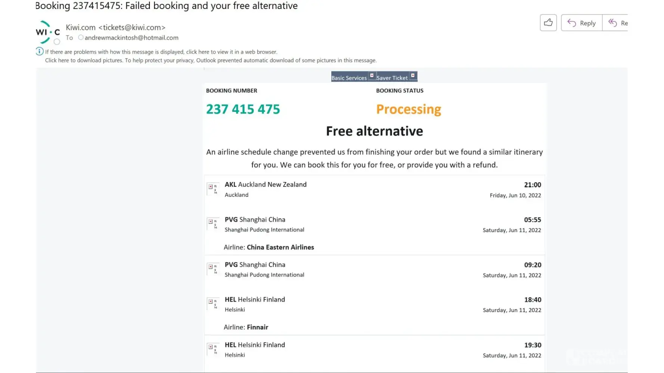Click PVG Shanghai China departing at 09:20
The image size is (664, 373).
[x=255, y=264]
